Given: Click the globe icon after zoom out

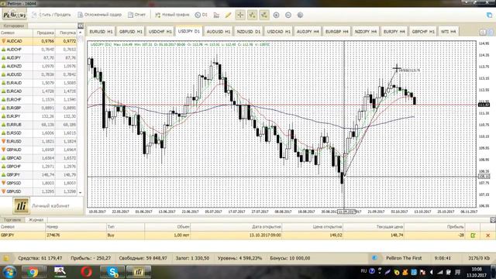Looking at the screenshot, I should coord(300,15).
